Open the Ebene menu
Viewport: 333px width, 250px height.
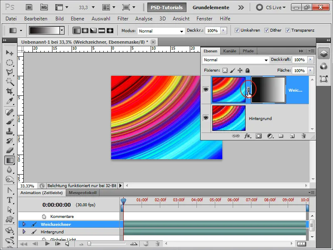tap(77, 19)
